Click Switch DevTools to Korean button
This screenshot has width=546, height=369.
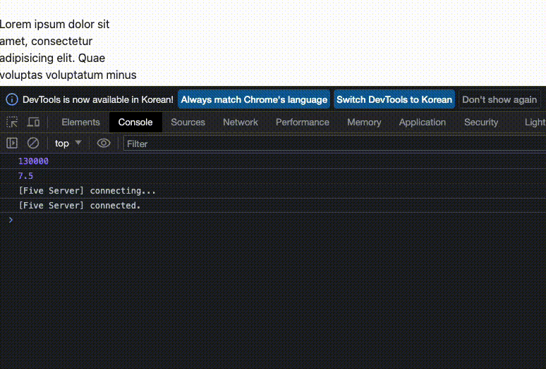click(x=394, y=100)
